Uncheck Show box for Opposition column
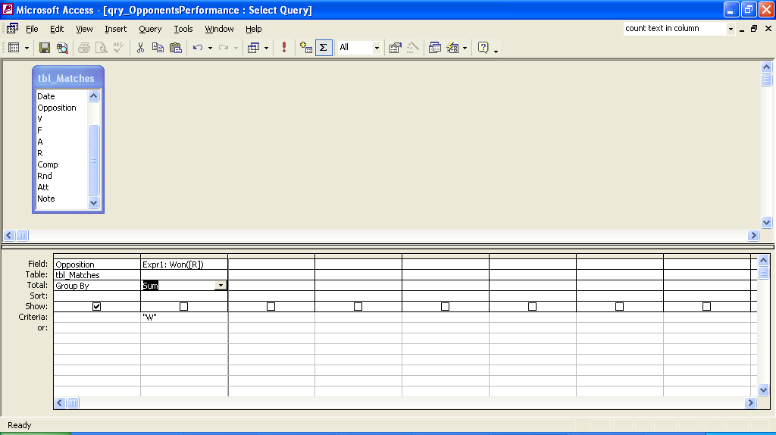 [x=96, y=306]
